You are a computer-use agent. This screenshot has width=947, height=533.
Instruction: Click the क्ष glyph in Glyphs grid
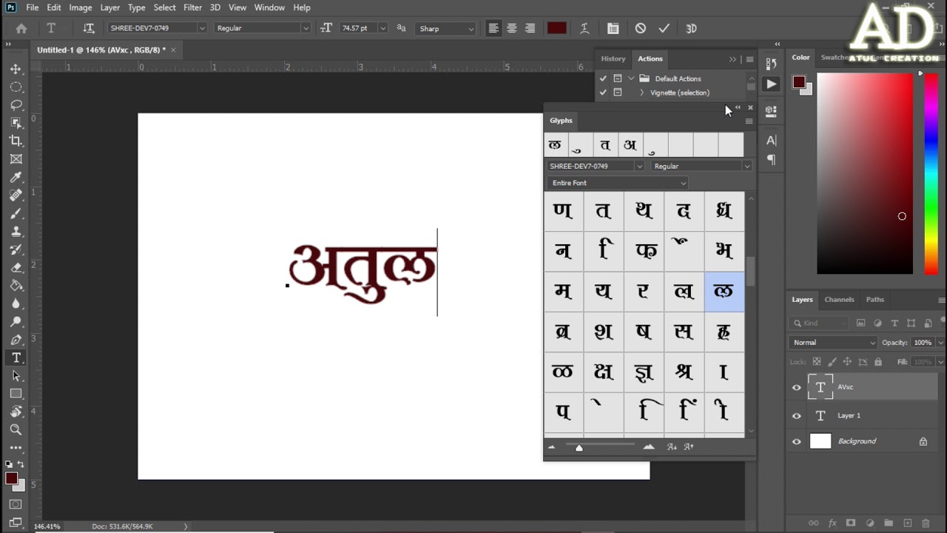(603, 372)
